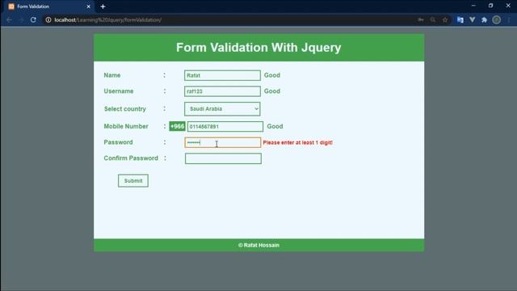The height and width of the screenshot is (291, 517).
Task: Open the Select country dropdown
Action: coord(222,109)
